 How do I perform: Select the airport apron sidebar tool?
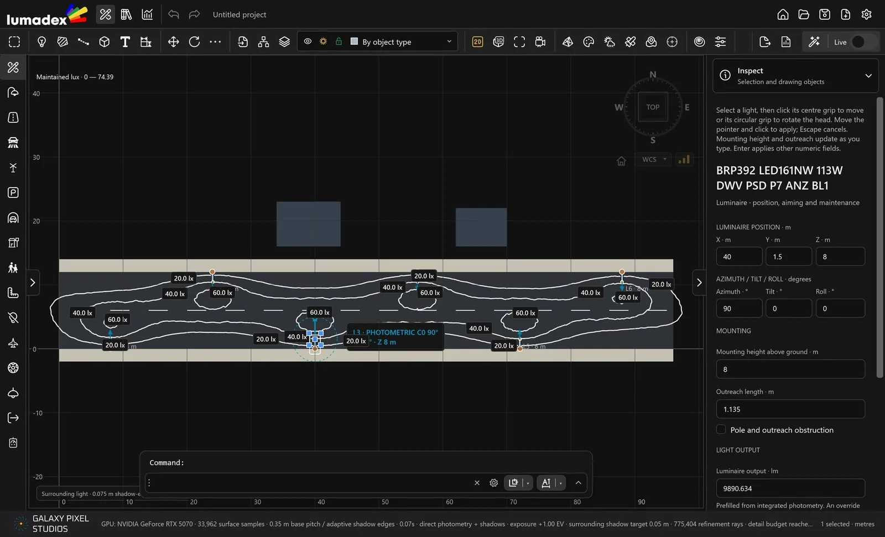coord(13,343)
